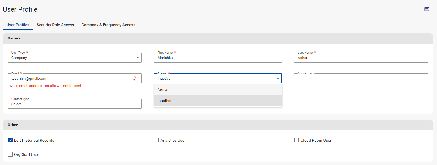Select Inactive in the Status list
The image size is (437, 165).
(218, 101)
